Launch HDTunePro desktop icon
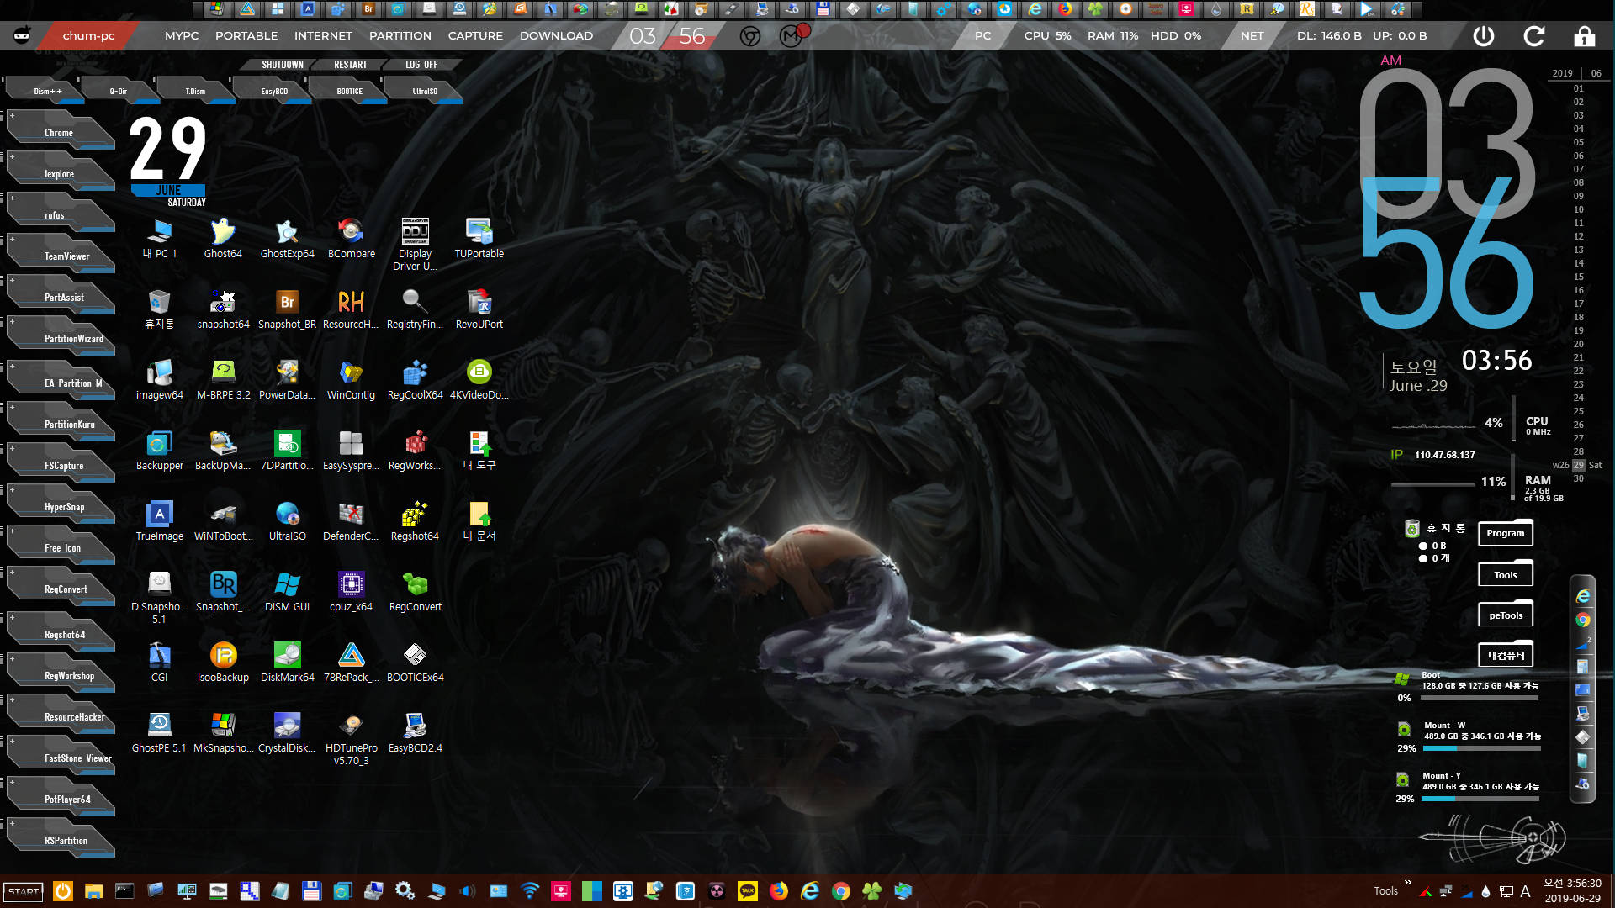 (351, 738)
